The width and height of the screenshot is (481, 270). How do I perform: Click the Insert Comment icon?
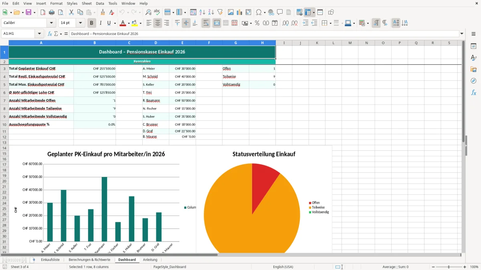pos(280,12)
